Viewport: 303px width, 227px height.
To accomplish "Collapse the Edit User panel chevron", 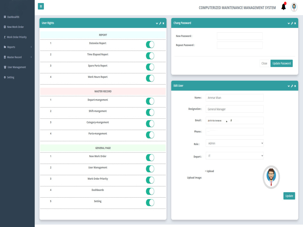I will click(x=289, y=86).
